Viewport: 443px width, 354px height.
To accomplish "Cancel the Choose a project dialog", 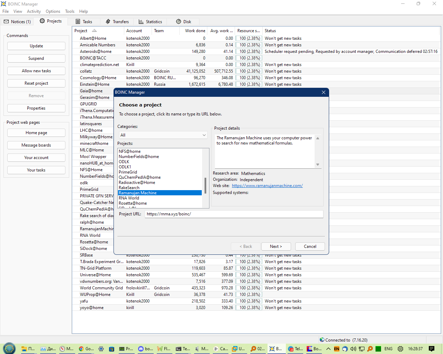I will point(310,246).
